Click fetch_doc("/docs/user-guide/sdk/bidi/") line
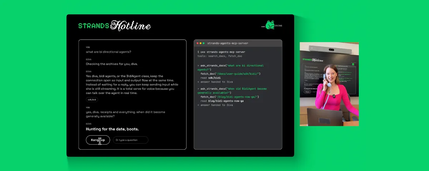429x171 pixels. [231, 73]
